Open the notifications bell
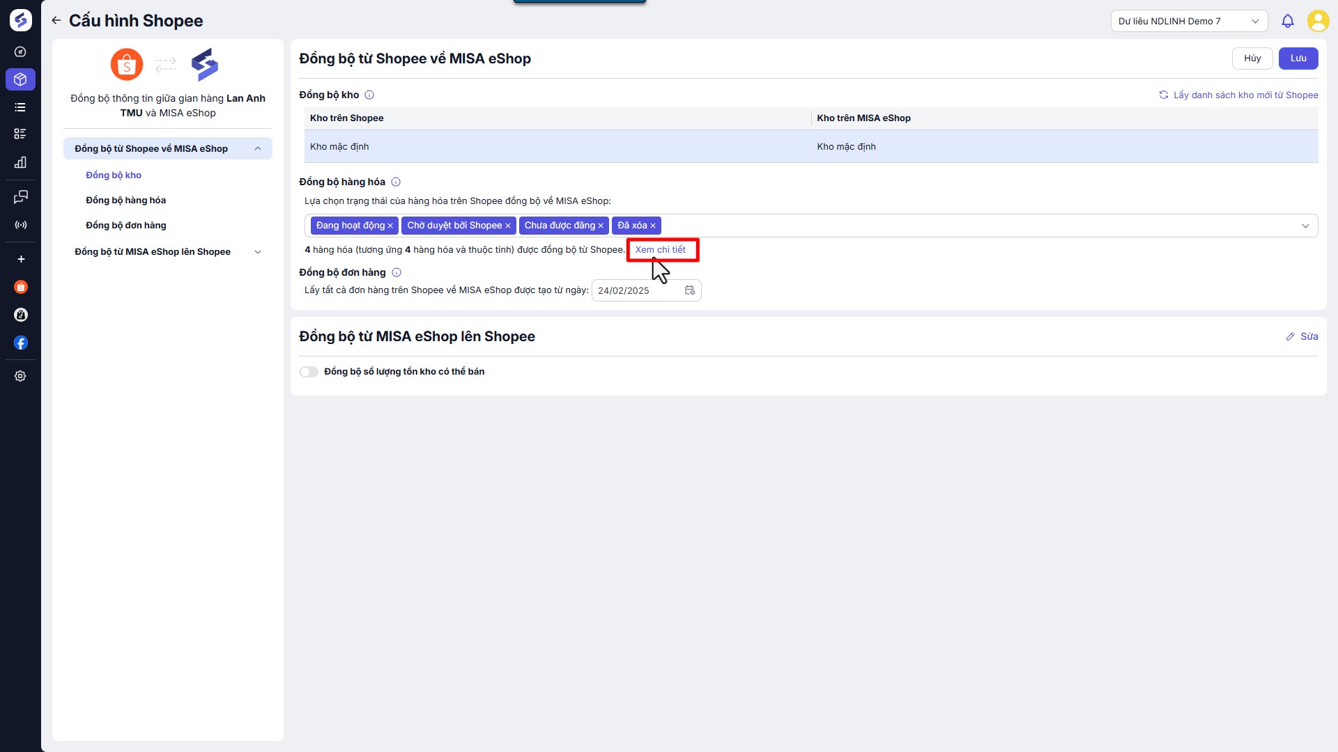1338x752 pixels. pyautogui.click(x=1287, y=21)
